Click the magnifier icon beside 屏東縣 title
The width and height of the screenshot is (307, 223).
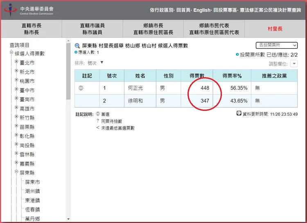pos(77,46)
